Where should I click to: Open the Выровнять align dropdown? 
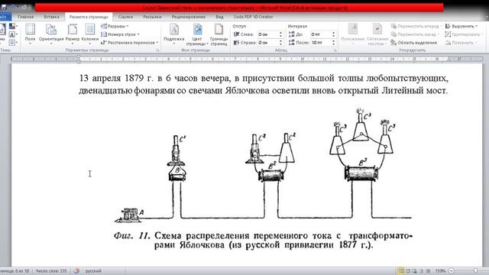461,26
